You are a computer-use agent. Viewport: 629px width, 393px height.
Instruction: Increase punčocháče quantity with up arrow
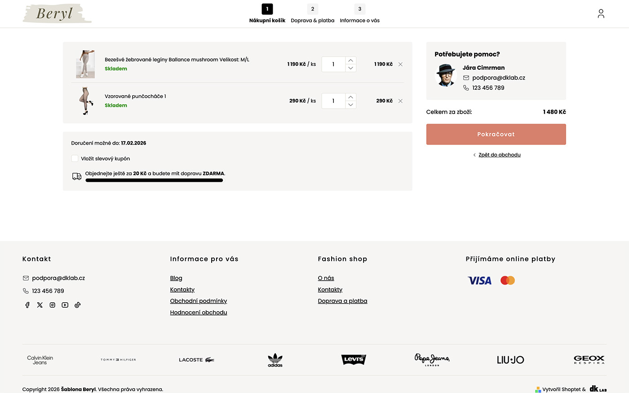tap(350, 97)
